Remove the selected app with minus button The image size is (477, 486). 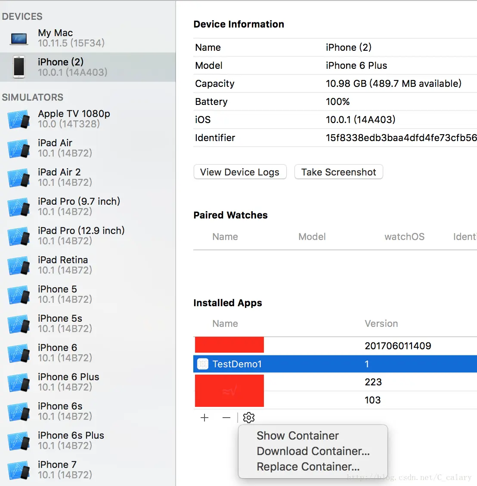click(226, 418)
